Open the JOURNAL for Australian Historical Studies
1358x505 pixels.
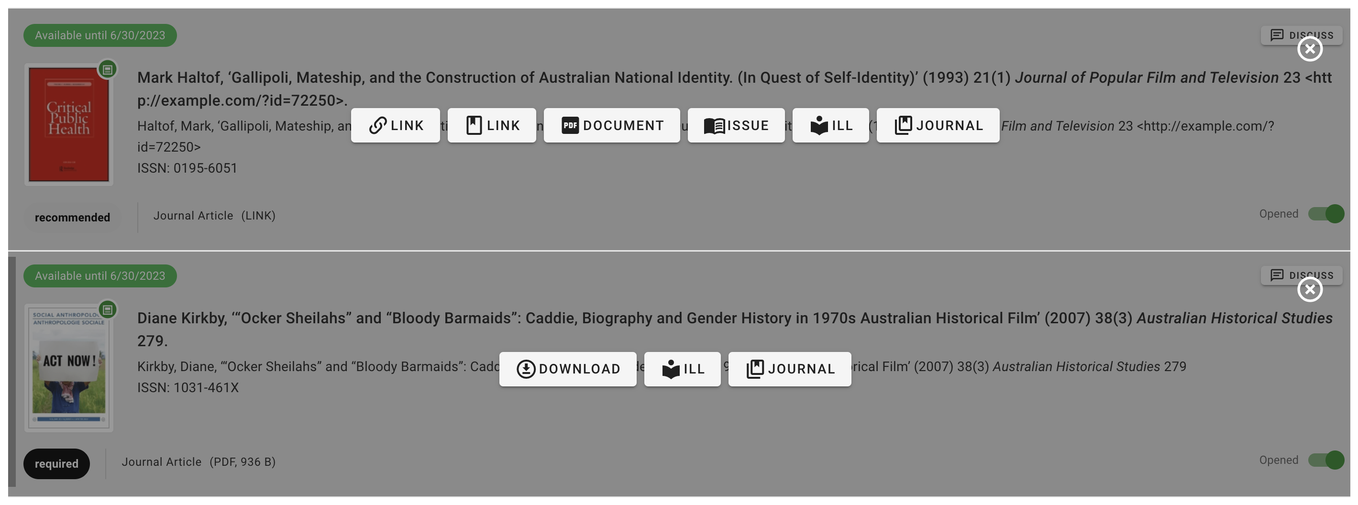pos(789,369)
